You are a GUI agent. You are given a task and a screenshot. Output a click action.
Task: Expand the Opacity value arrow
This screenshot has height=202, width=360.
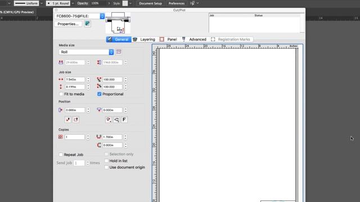tap(109, 3)
